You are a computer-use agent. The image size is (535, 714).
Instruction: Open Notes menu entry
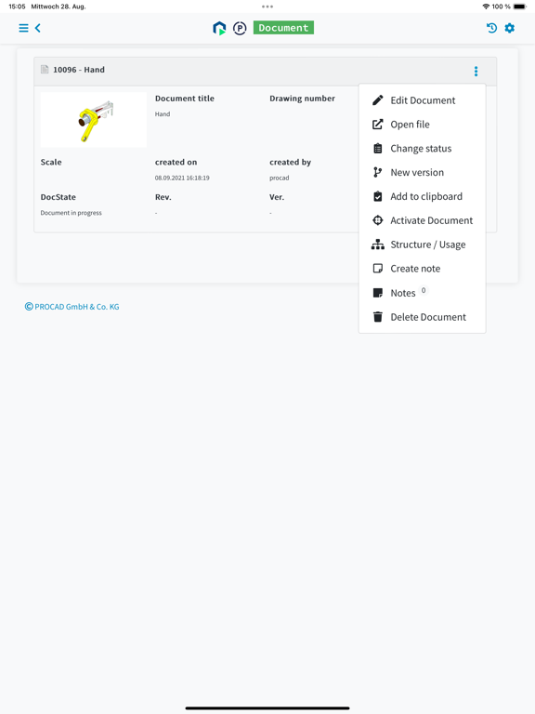(423, 293)
